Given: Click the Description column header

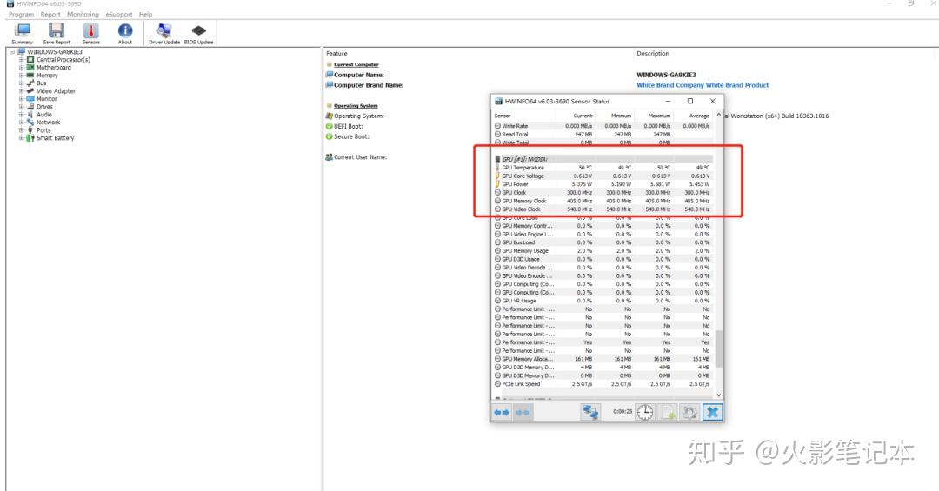Looking at the screenshot, I should pyautogui.click(x=653, y=53).
